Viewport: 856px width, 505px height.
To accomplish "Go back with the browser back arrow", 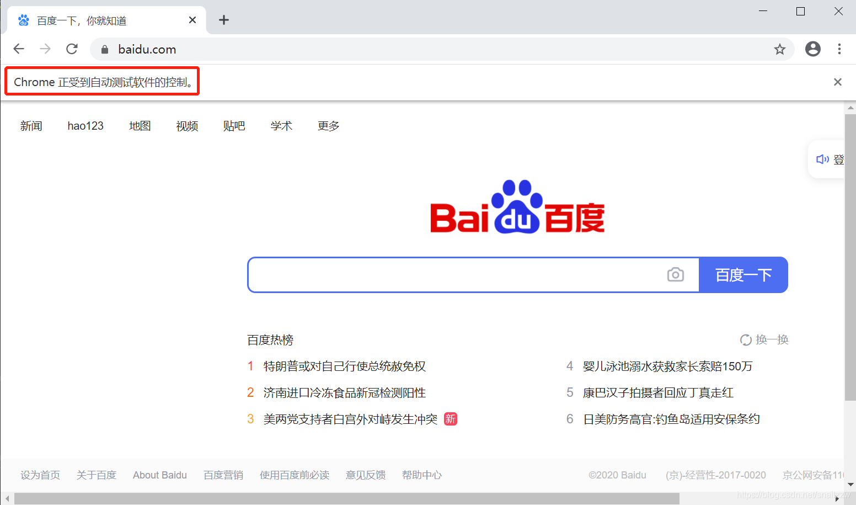I will point(19,49).
